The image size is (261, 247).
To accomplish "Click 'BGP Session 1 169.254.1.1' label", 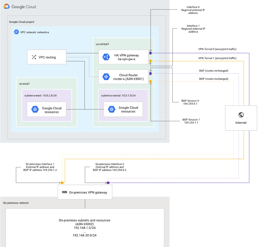I will (x=191, y=121).
